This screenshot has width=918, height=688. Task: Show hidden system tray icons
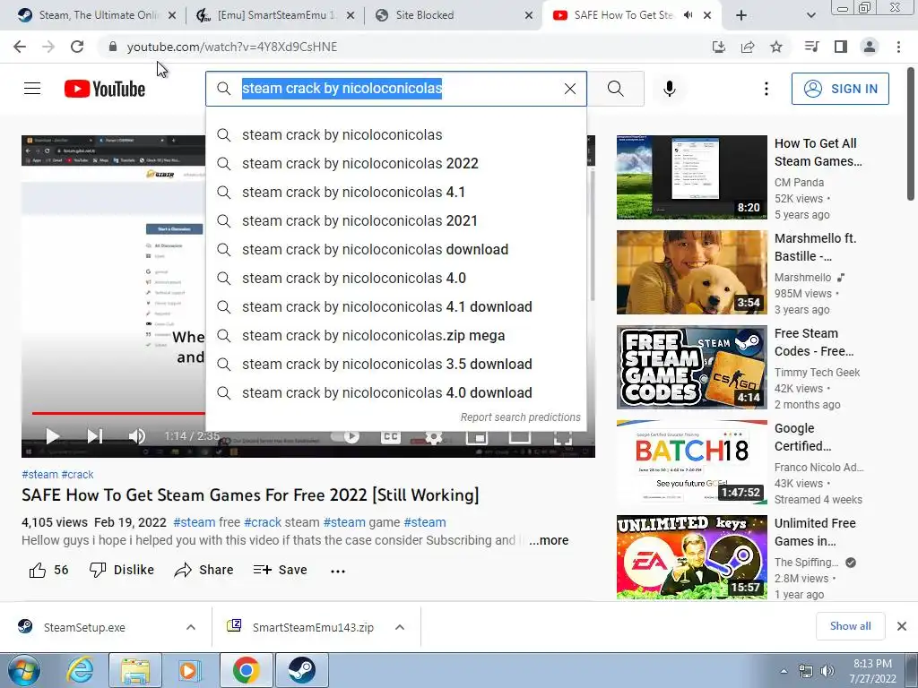point(784,671)
